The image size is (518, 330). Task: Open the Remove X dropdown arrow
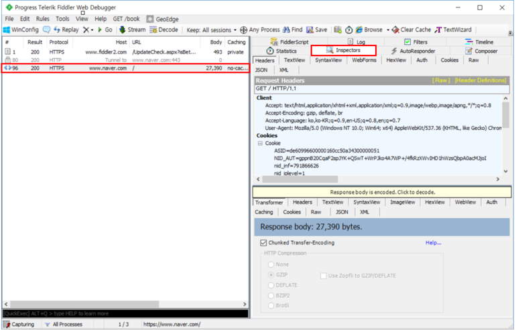[x=92, y=30]
